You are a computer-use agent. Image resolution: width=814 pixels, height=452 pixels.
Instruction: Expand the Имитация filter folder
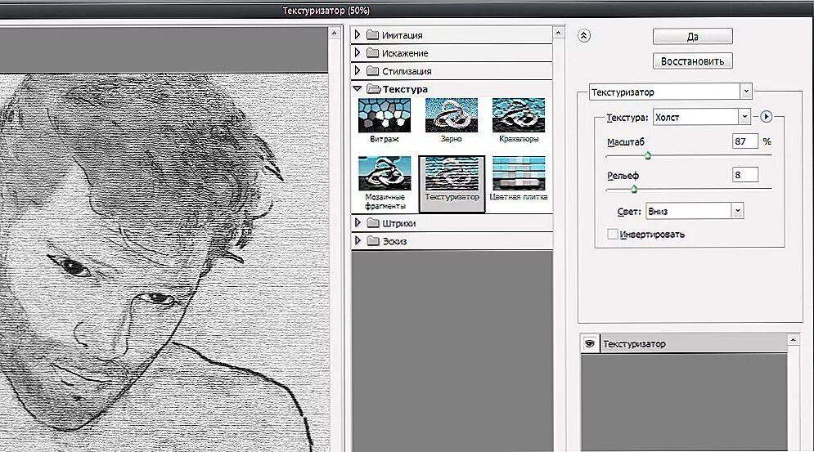pyautogui.click(x=358, y=35)
